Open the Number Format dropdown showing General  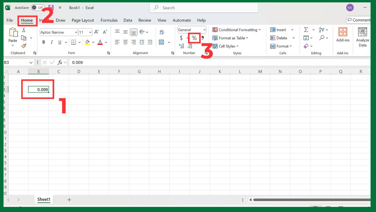tap(191, 30)
